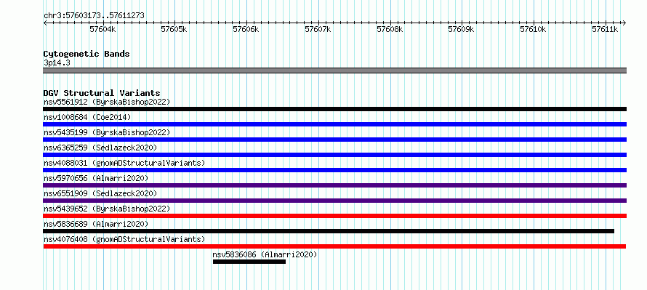Click nsv4076408 (gnomADStructuralVariants) label
647x290 pixels.
point(124,239)
